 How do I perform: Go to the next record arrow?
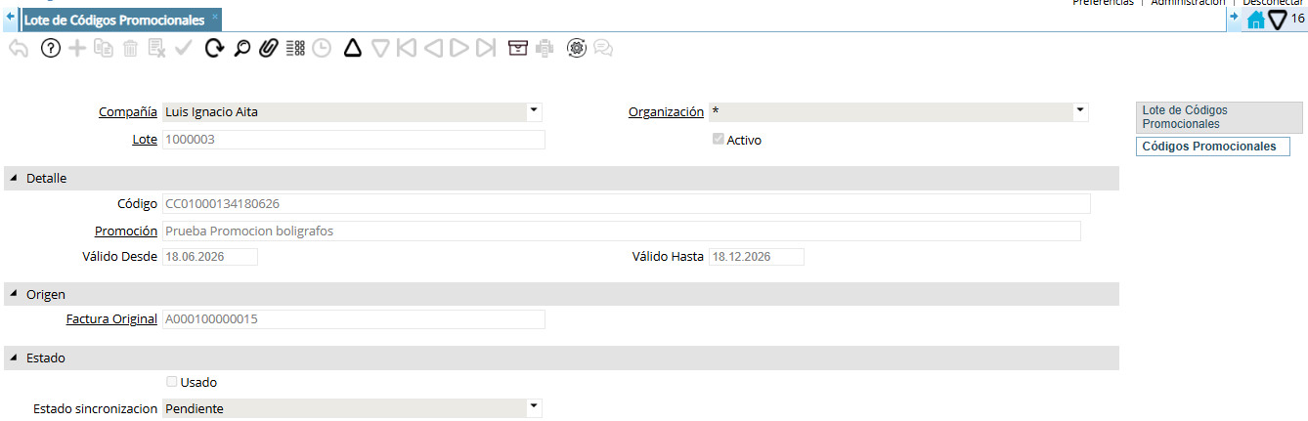pos(459,48)
